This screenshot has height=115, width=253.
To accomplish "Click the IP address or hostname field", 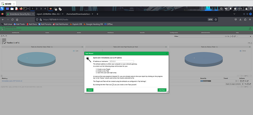I will (x=121, y=61).
